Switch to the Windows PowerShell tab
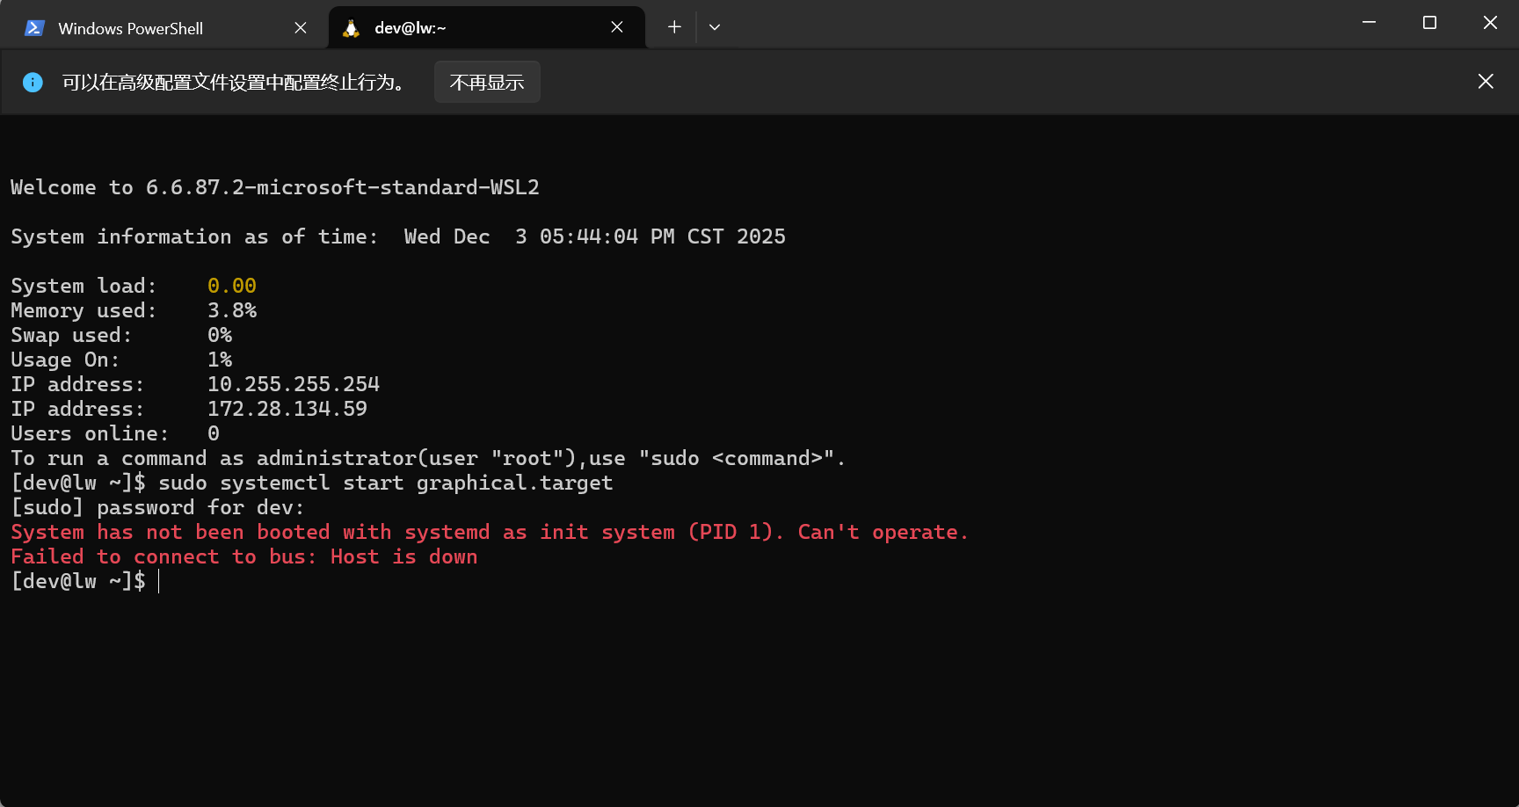Screen dimensions: 1519x807 132,28
